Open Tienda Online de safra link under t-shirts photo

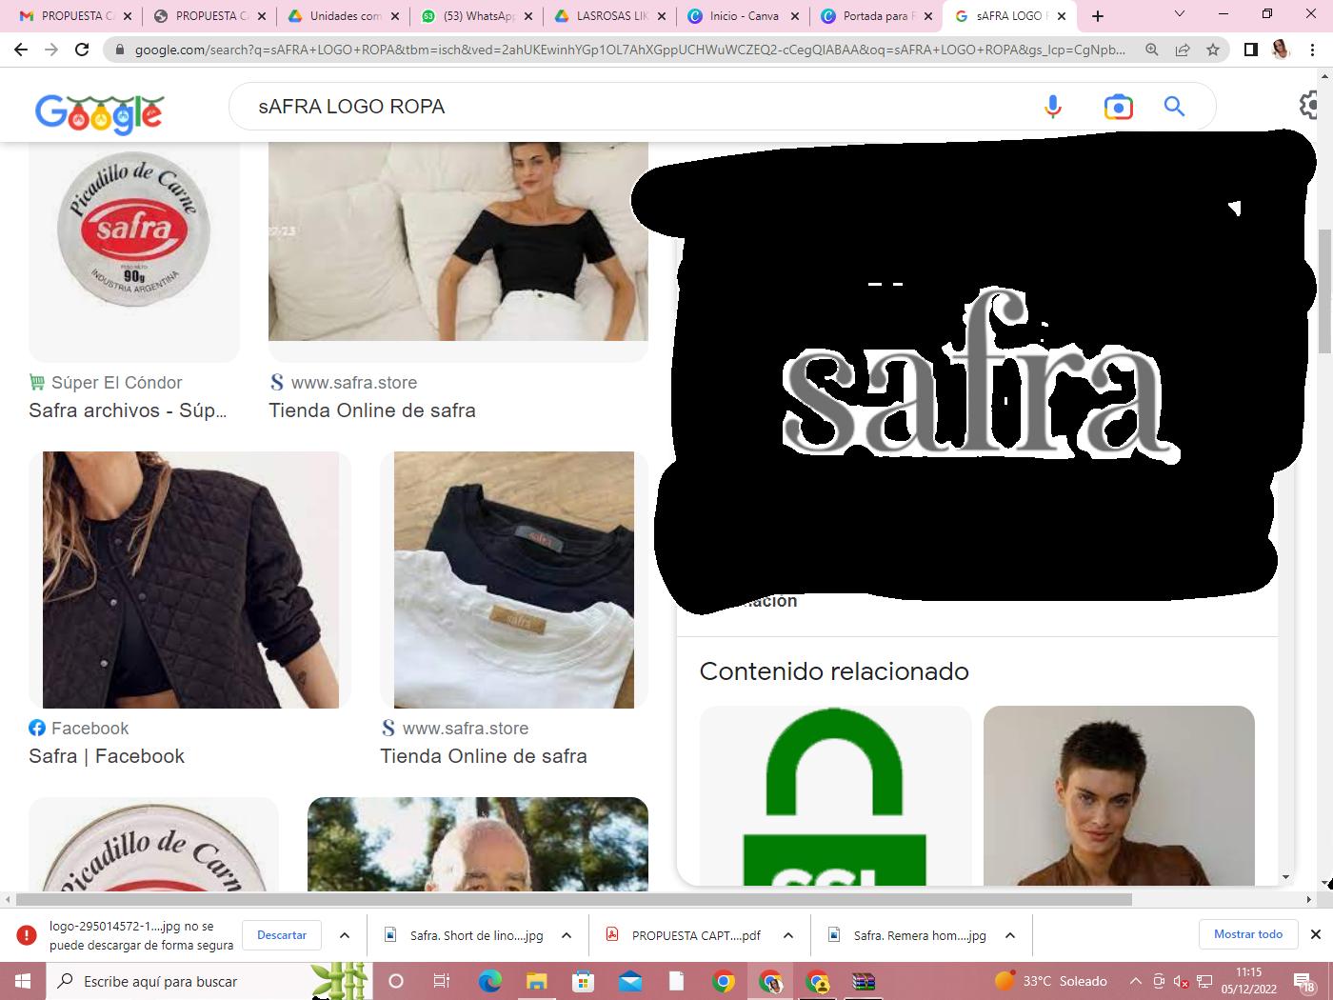click(x=484, y=756)
